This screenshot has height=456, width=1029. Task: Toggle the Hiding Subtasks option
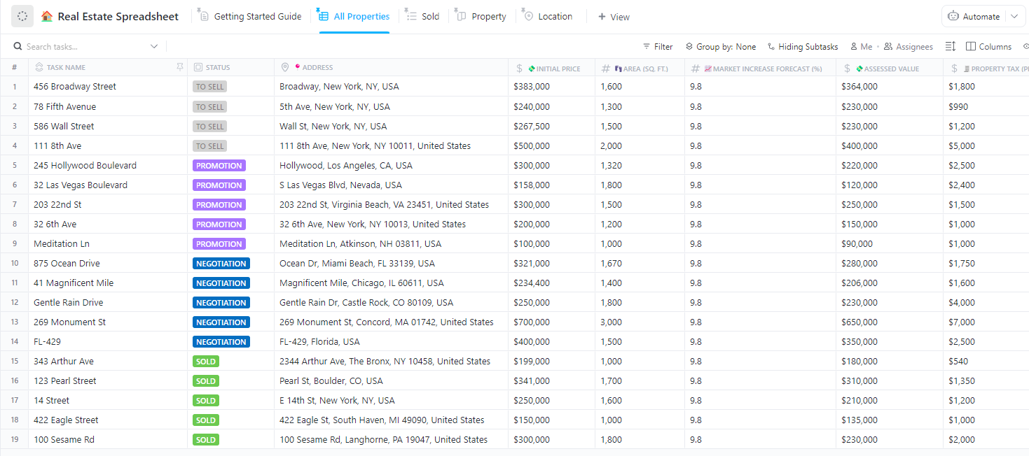pyautogui.click(x=803, y=47)
